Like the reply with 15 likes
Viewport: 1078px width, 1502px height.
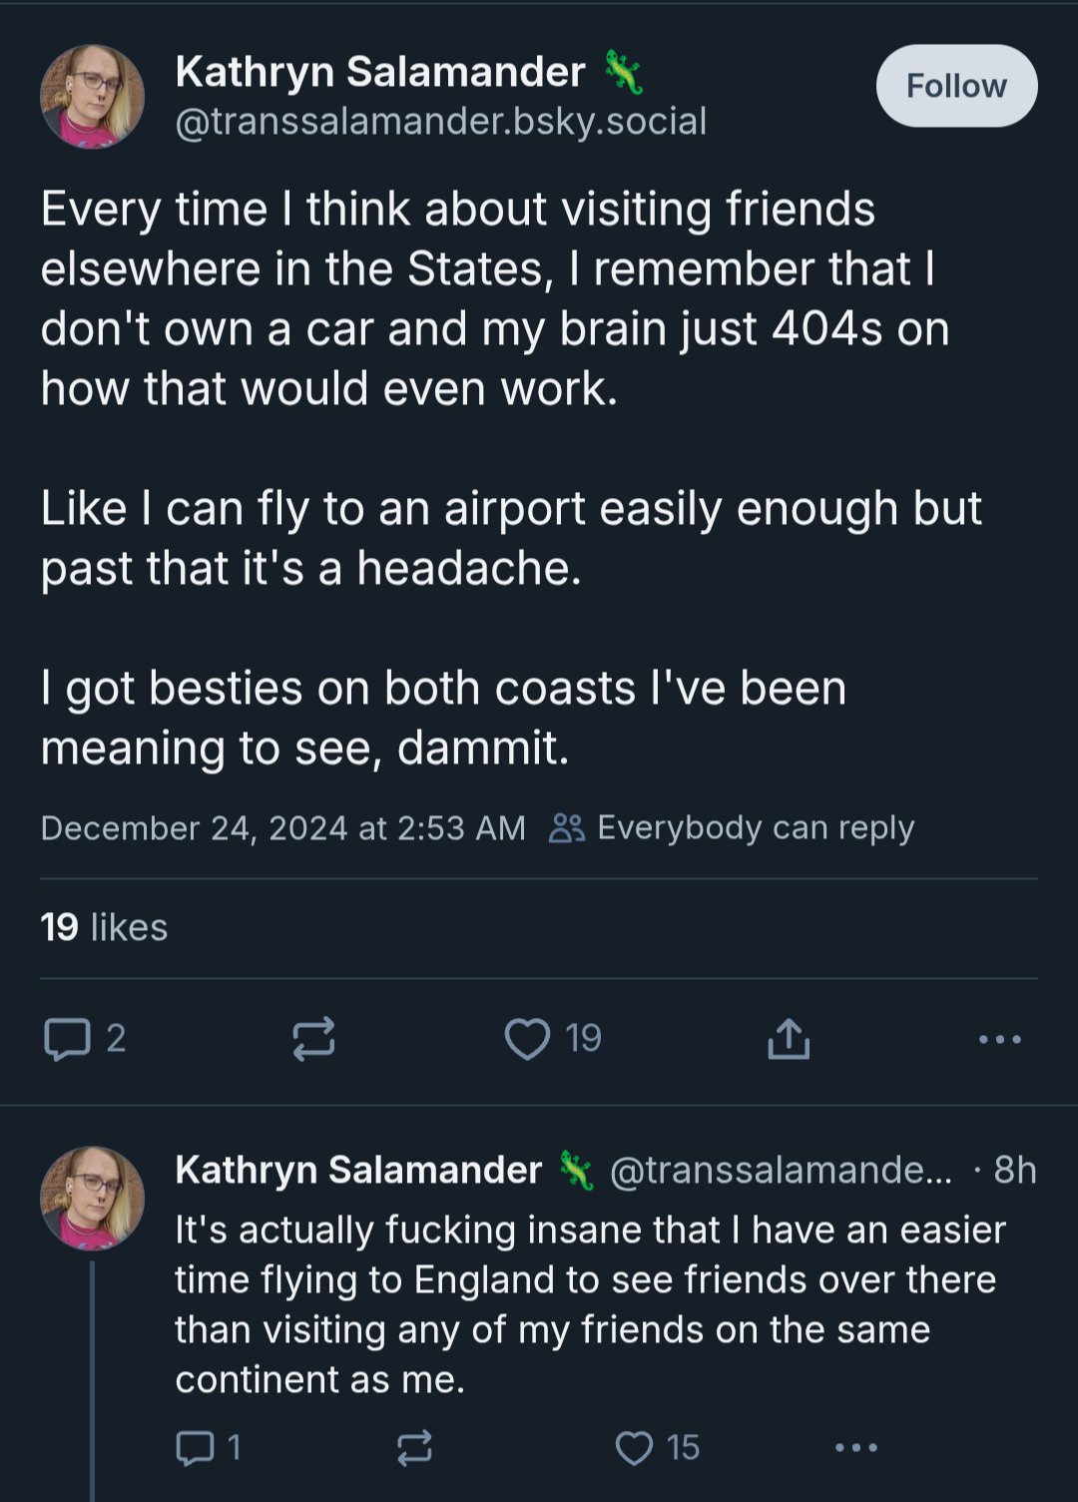pos(657,1447)
